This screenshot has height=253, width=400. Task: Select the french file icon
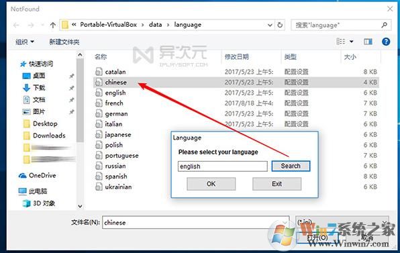pyautogui.click(x=99, y=103)
